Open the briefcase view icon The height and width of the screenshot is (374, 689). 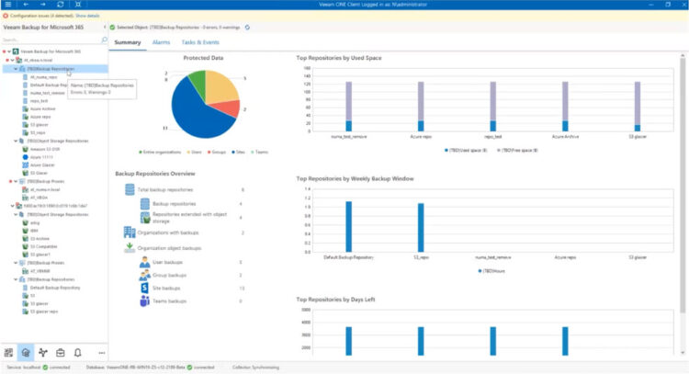pyautogui.click(x=61, y=353)
